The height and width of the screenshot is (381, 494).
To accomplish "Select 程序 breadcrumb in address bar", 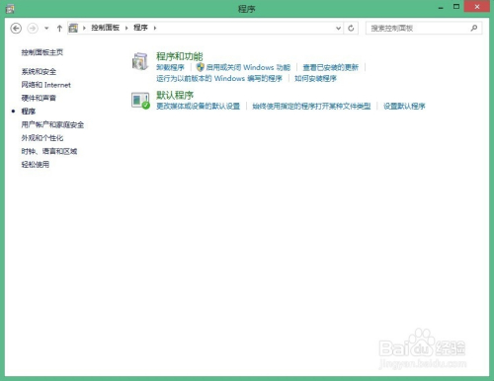I will [140, 28].
